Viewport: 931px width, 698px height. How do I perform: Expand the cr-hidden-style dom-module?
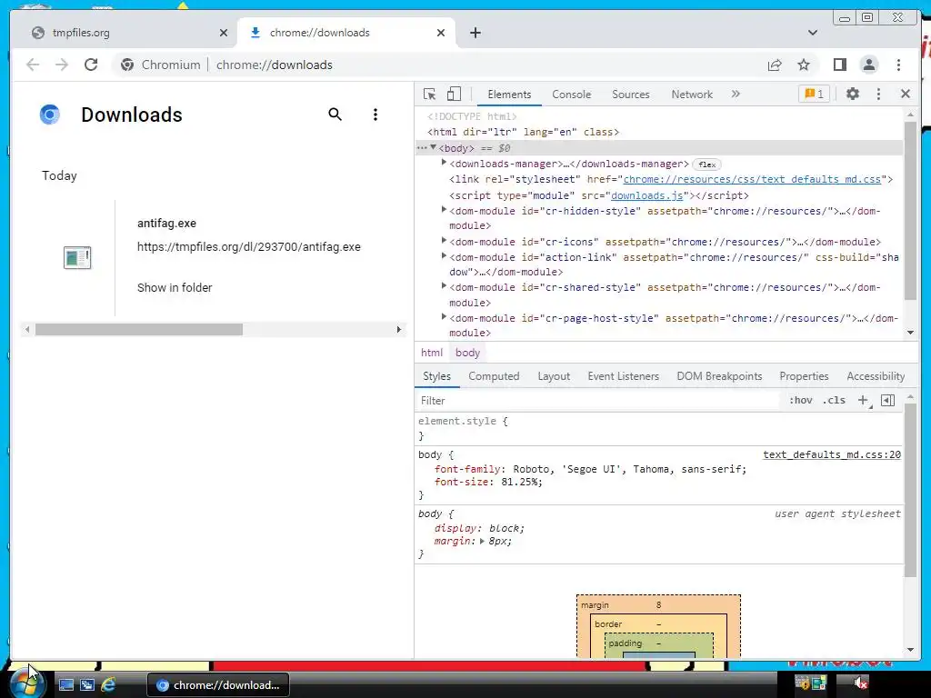[x=444, y=210]
